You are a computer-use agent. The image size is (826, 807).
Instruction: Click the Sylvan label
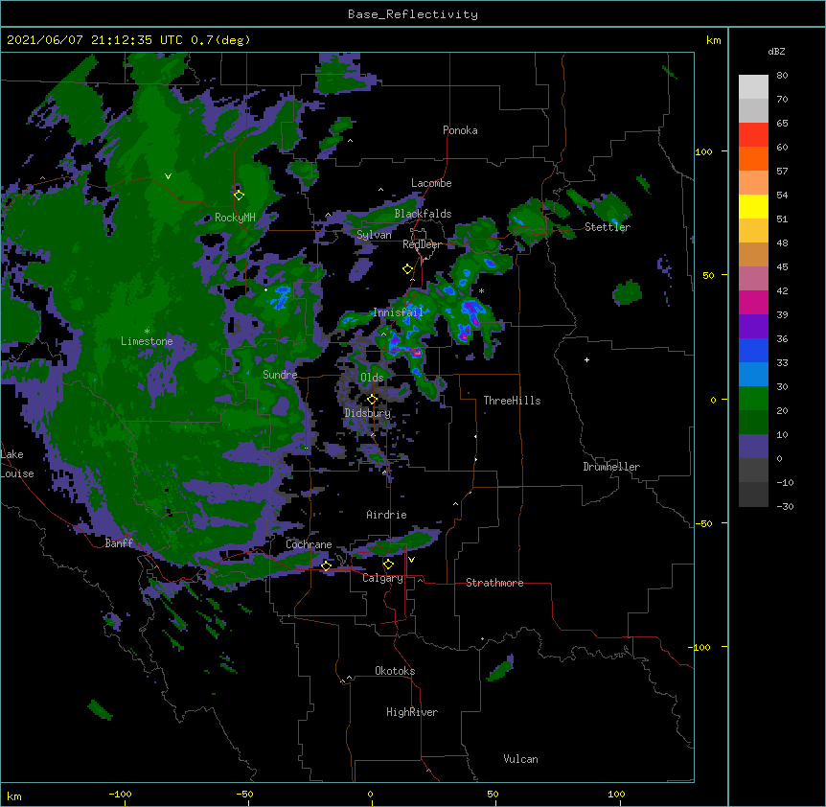coord(374,235)
